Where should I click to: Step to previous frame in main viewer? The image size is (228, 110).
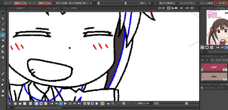pyautogui.click(x=56, y=103)
